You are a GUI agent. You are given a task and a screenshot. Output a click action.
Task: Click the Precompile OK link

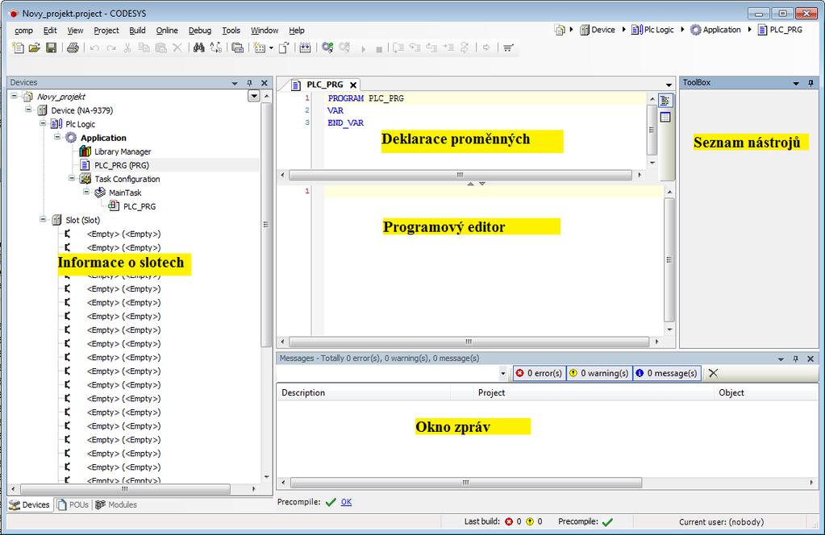coord(346,502)
